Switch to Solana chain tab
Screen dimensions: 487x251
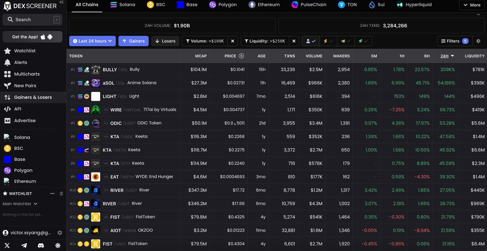click(123, 4)
